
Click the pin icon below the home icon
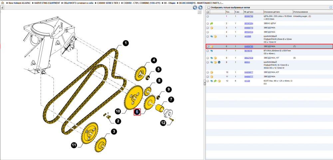click(x=2, y=8)
